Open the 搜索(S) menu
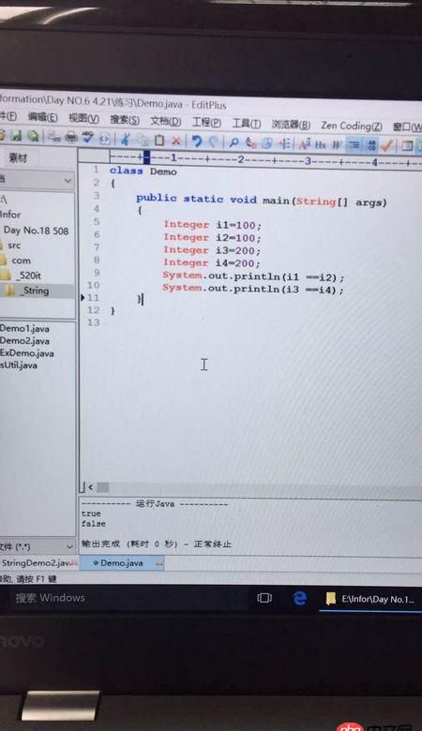 (125, 120)
